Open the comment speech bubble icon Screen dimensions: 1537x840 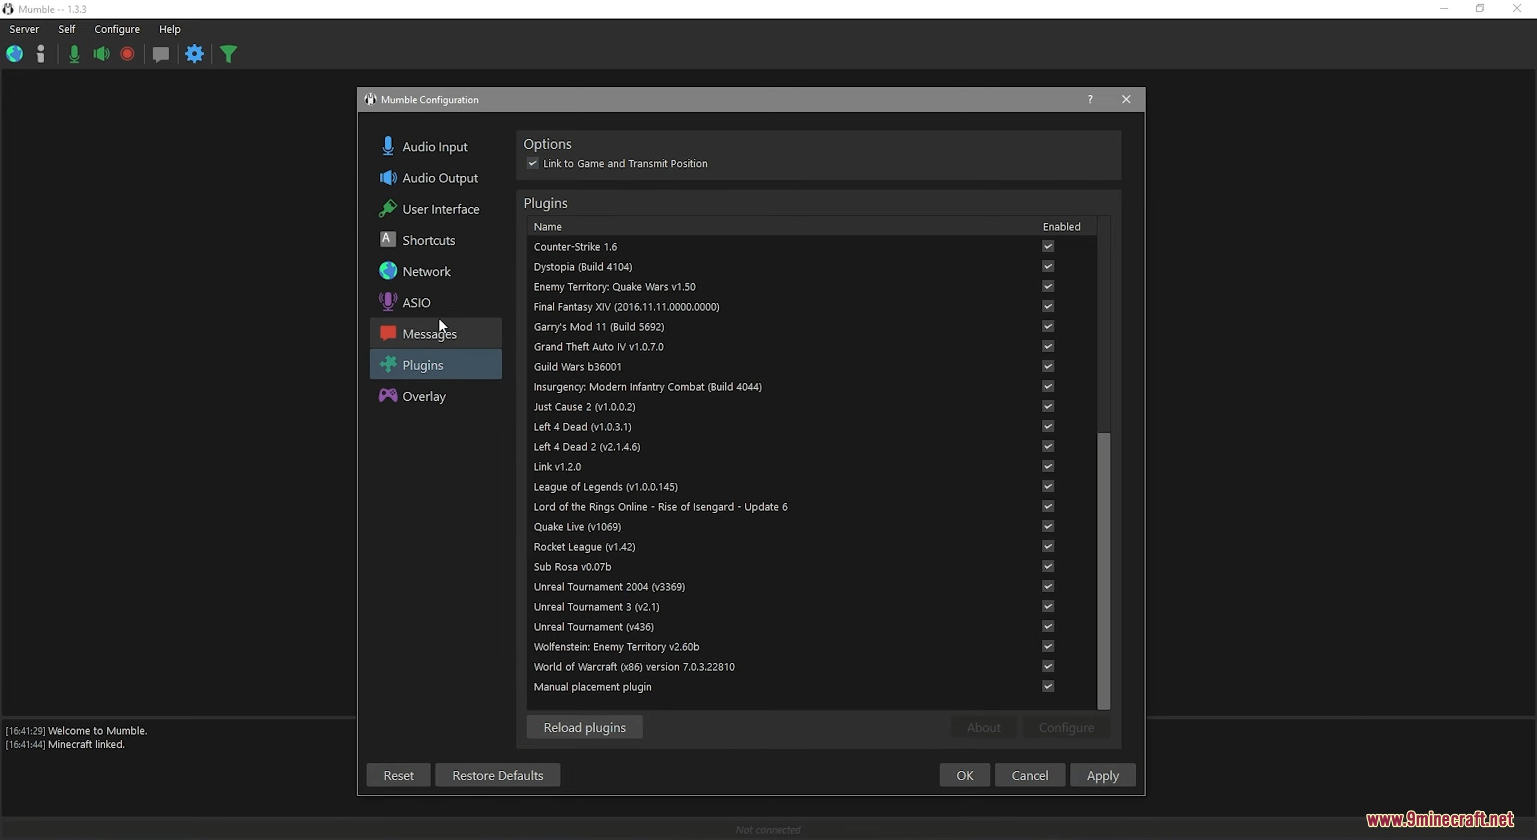point(160,55)
